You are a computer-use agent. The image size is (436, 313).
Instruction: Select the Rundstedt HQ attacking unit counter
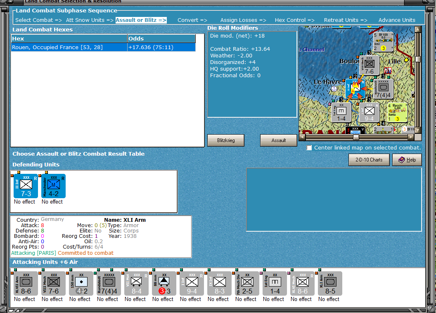tap(109, 283)
